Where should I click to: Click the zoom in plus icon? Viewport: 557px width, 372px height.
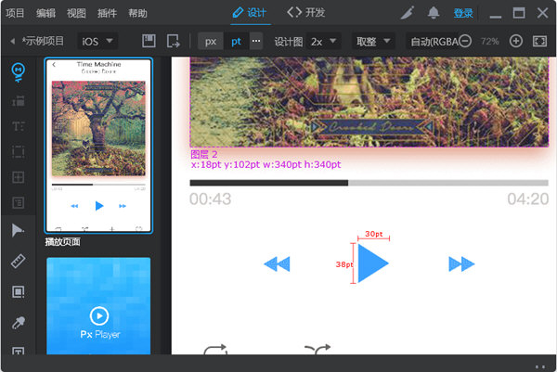pyautogui.click(x=516, y=42)
